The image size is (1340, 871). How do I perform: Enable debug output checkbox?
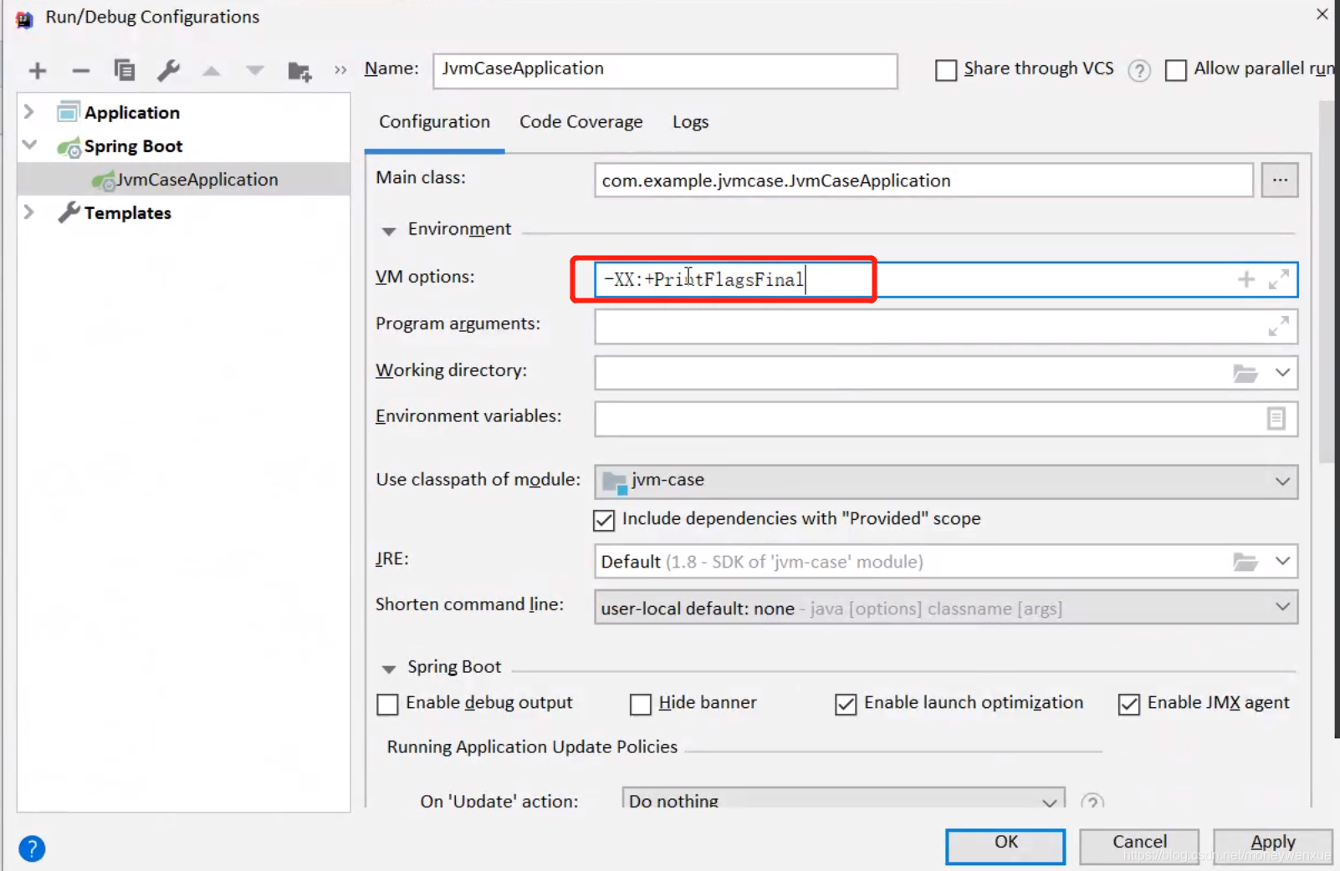(387, 704)
